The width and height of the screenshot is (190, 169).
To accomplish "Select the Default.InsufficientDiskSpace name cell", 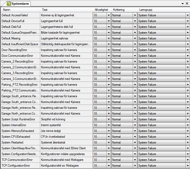I will point(20,44).
